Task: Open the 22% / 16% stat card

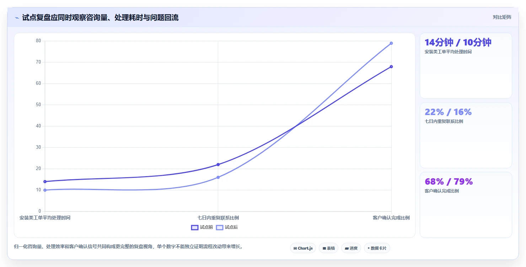Action: [466, 135]
